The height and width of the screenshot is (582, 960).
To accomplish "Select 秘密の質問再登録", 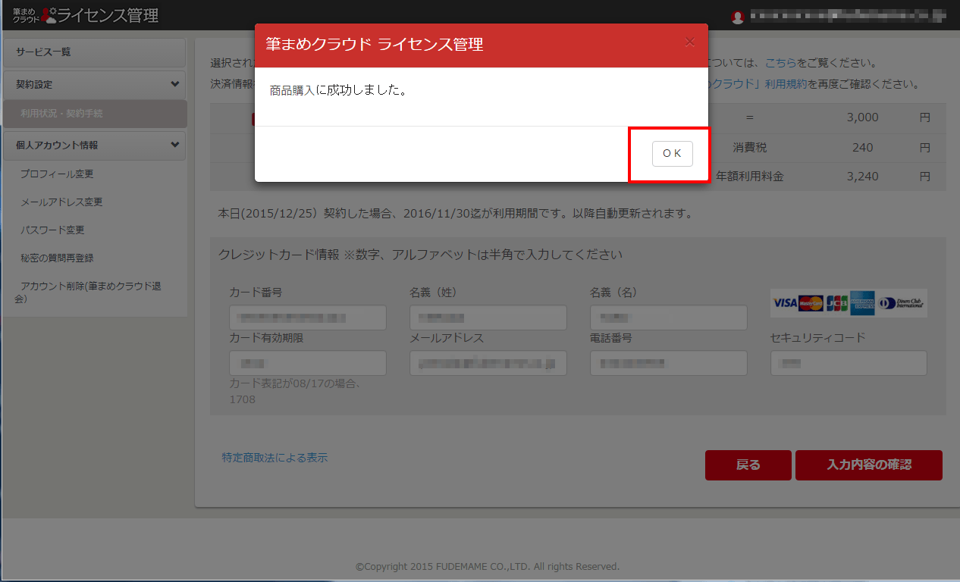I will (57, 258).
